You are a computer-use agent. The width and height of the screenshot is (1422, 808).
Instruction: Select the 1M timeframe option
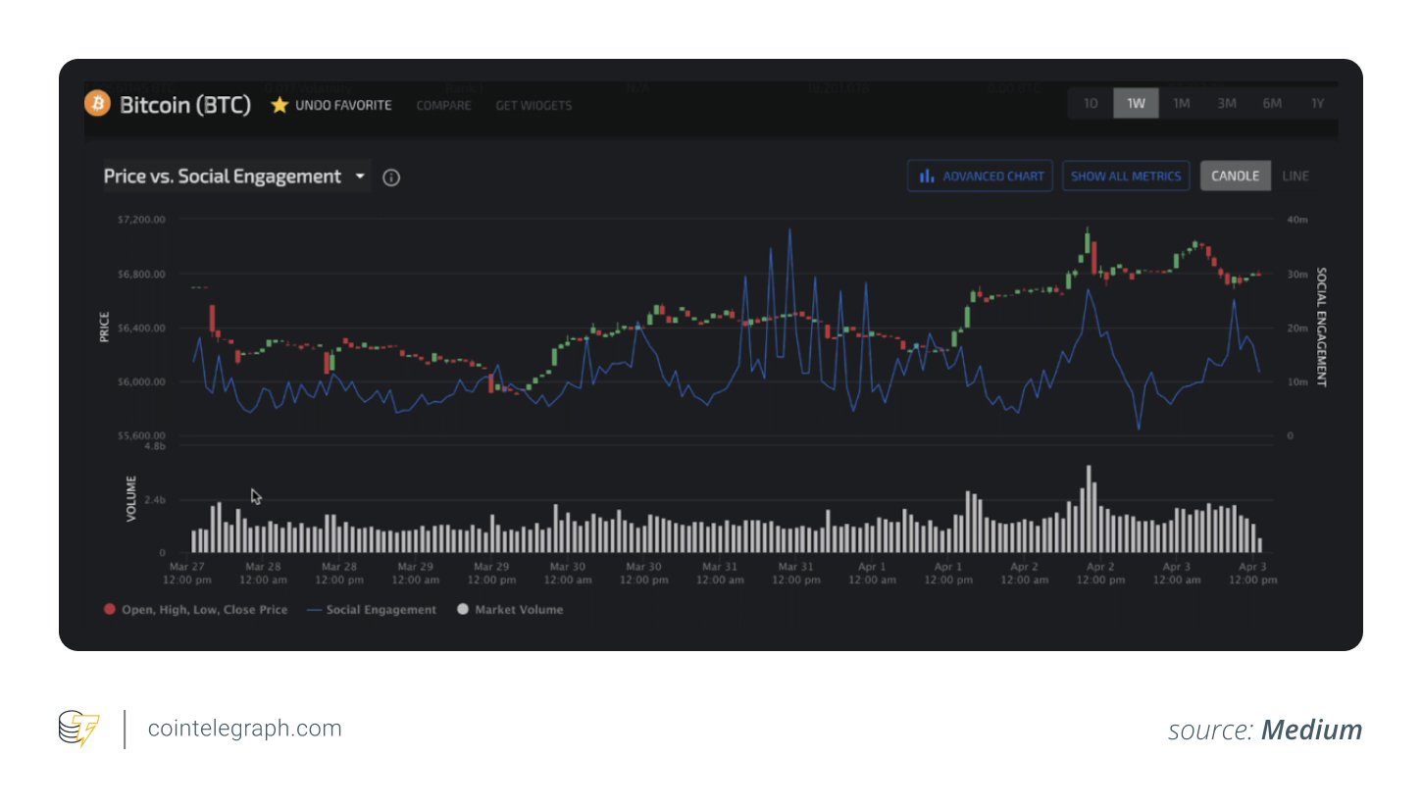[1181, 102]
